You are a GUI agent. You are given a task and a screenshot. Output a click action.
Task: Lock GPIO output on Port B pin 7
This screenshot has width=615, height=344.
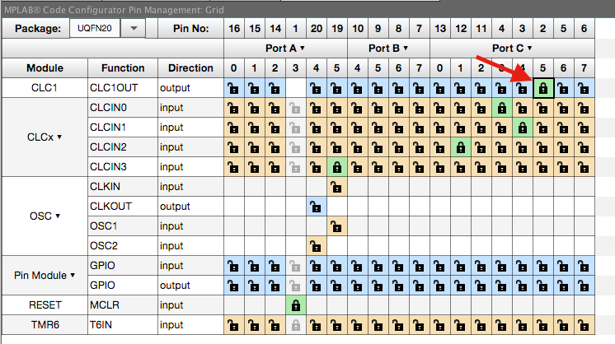tap(419, 286)
